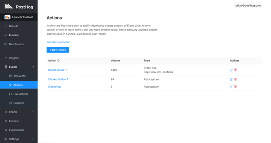Click the Actions target icon
271x143 pixels.
10,85
